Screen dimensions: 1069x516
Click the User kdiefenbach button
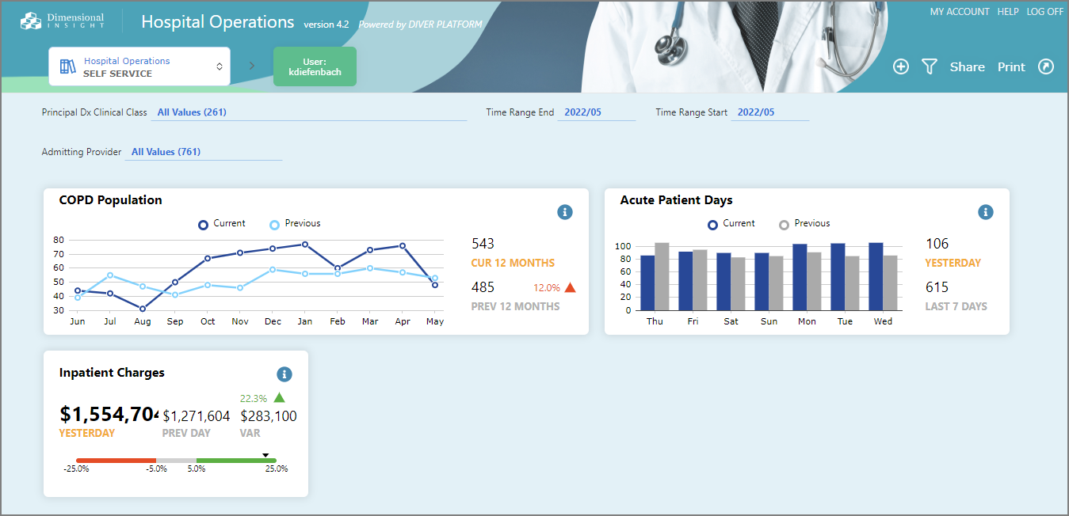[315, 66]
